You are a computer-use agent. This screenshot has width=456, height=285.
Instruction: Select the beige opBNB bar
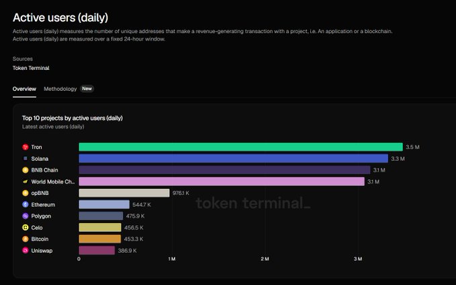pos(124,193)
